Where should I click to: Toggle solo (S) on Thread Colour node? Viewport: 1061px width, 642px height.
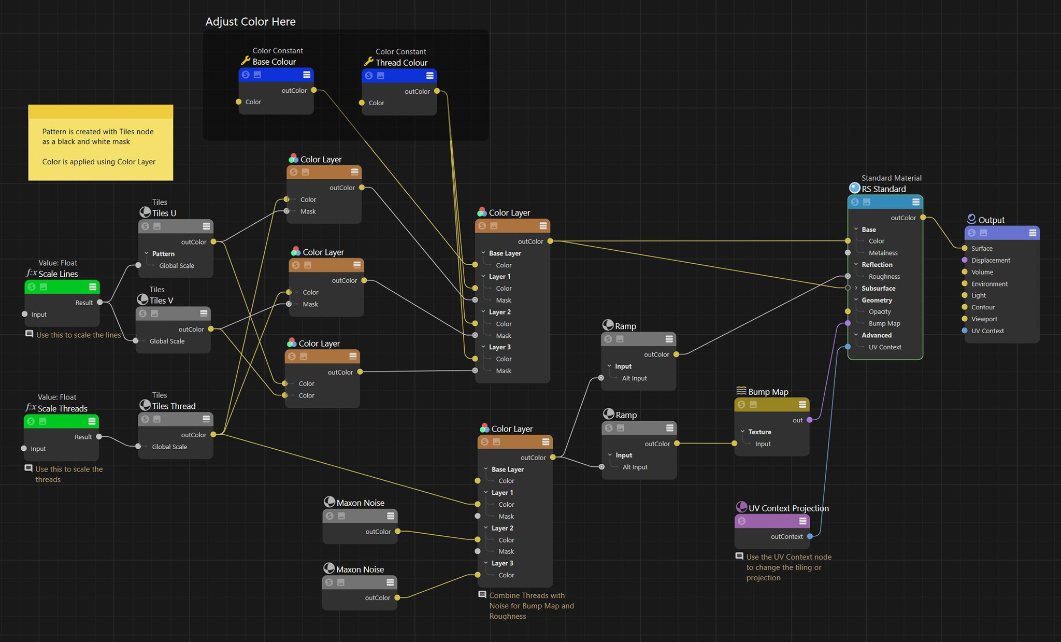tap(369, 76)
